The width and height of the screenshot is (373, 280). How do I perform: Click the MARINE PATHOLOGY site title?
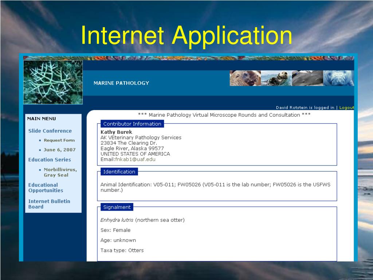point(121,83)
